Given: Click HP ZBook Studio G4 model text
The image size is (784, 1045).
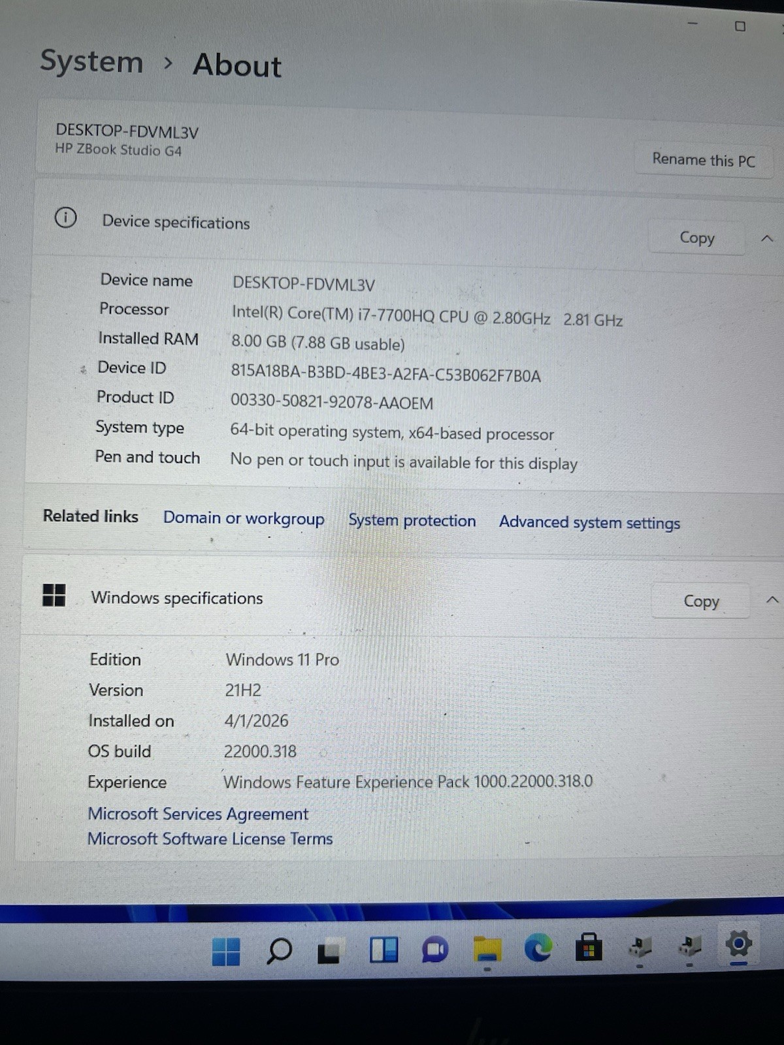Looking at the screenshot, I should [x=118, y=150].
